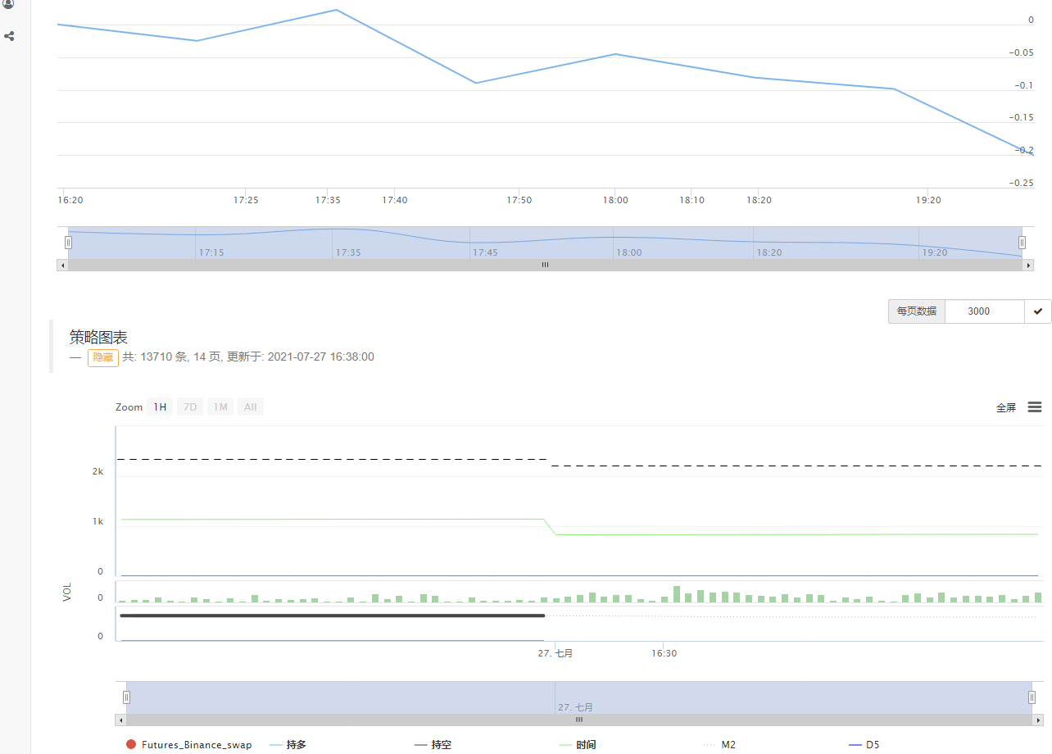
Task: Click right arrow of lower chart scrollbar
Action: point(1038,720)
